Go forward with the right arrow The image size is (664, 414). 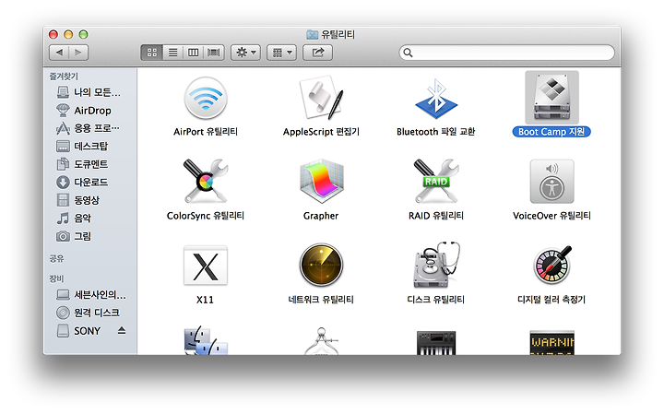pyautogui.click(x=78, y=53)
